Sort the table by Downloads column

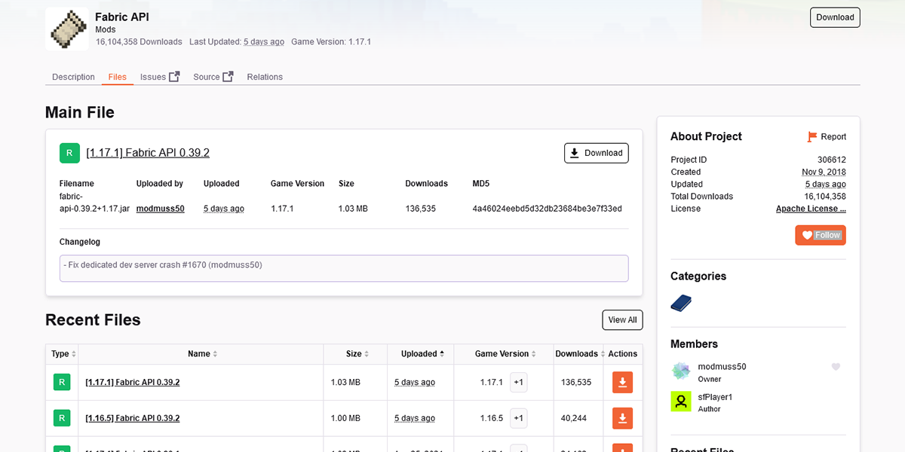coord(578,354)
